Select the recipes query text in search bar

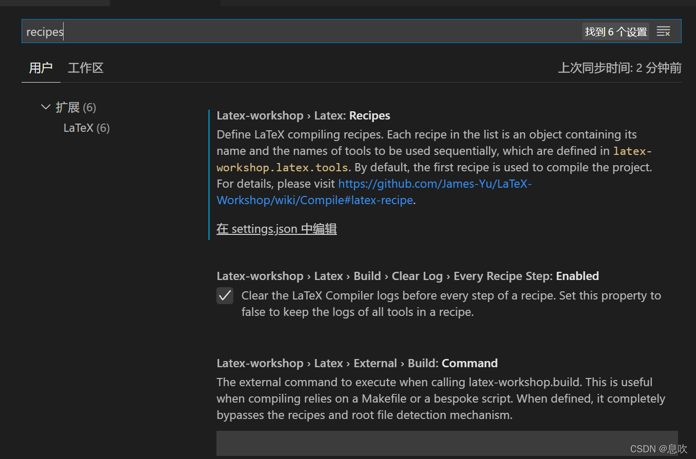click(45, 31)
